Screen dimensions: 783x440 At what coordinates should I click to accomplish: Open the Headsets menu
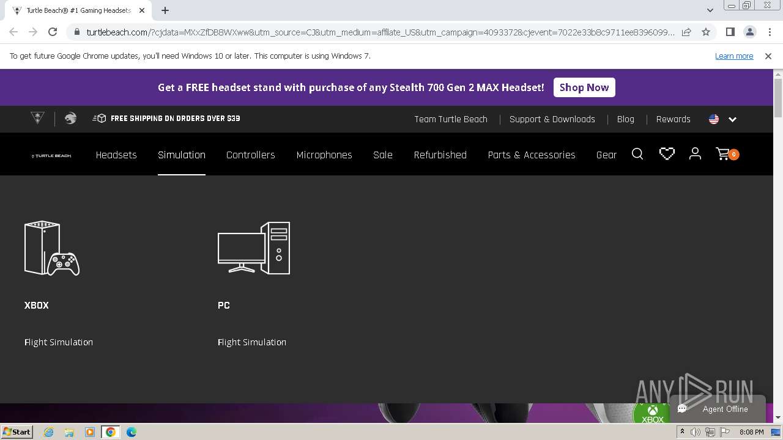point(116,155)
